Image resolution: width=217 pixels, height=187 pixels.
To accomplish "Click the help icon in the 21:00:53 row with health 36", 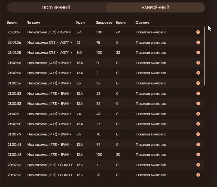I will coord(198,103).
